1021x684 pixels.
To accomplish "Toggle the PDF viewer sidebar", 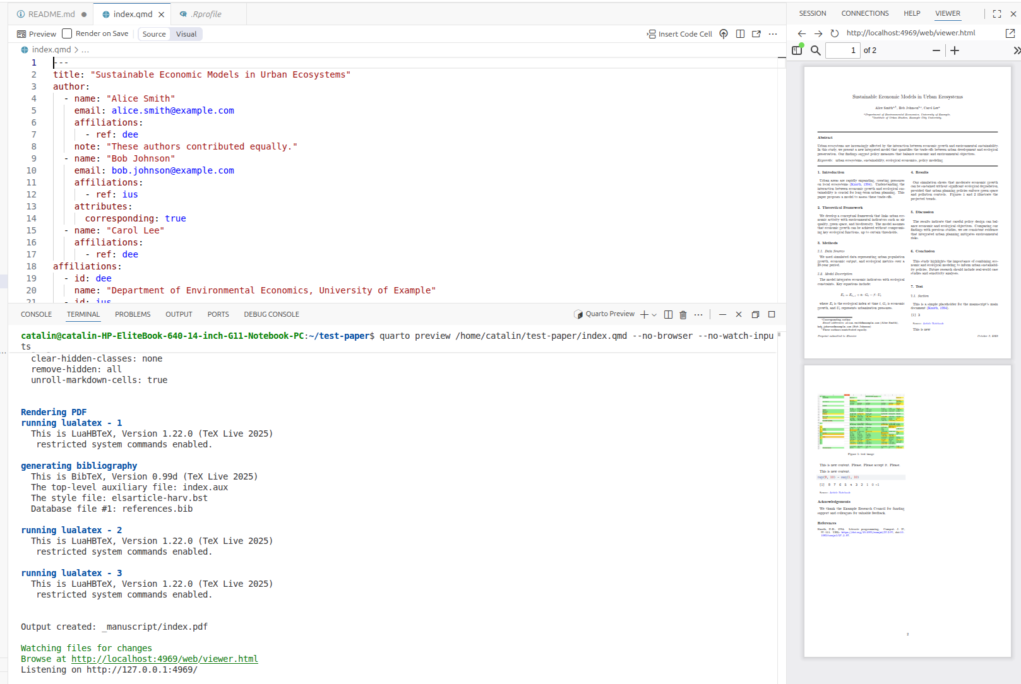I will [x=797, y=50].
